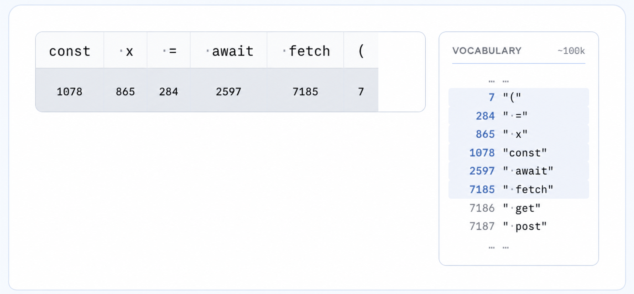Click the "·x" token cell
The width and height of the screenshot is (634, 294).
coord(125,50)
